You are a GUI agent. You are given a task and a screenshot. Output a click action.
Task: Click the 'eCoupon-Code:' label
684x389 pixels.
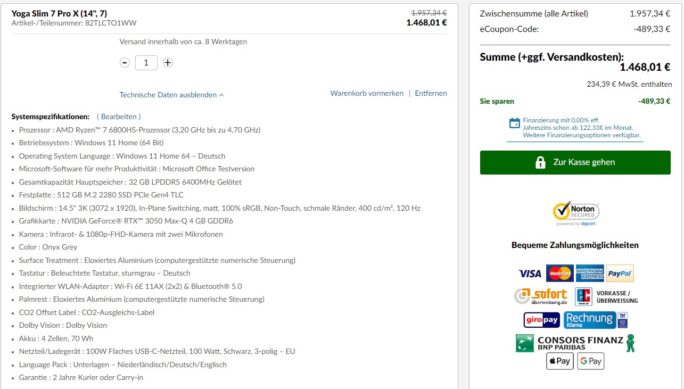tap(509, 29)
